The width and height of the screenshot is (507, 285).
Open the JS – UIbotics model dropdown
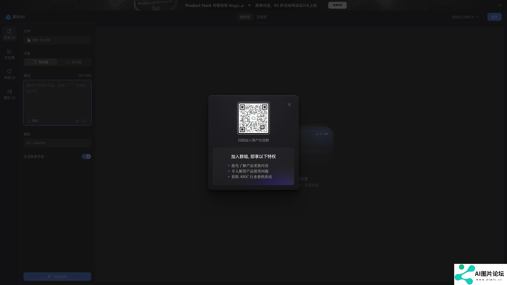[57, 143]
